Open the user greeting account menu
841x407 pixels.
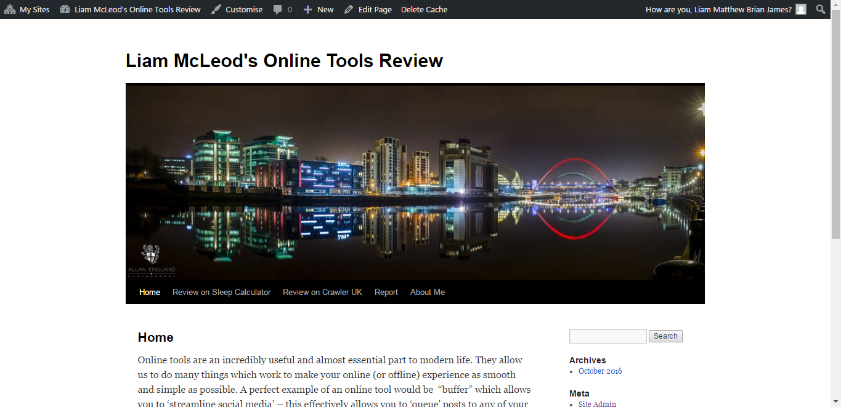(x=718, y=9)
